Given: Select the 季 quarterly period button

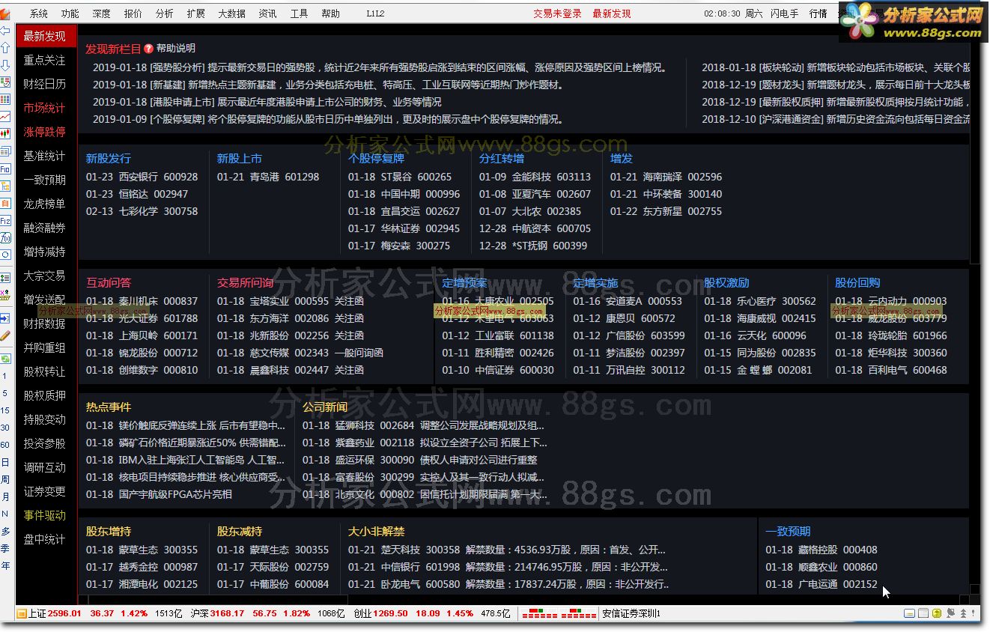Looking at the screenshot, I should pyautogui.click(x=4, y=548).
